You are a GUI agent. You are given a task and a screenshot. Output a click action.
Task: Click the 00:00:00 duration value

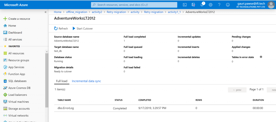coord(258,108)
